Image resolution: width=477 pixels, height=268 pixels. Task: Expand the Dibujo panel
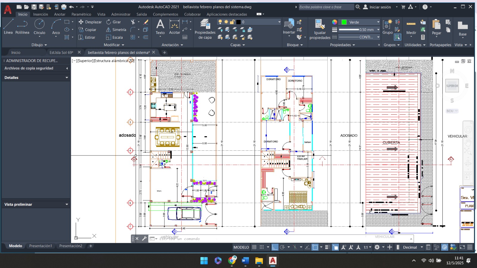point(39,45)
